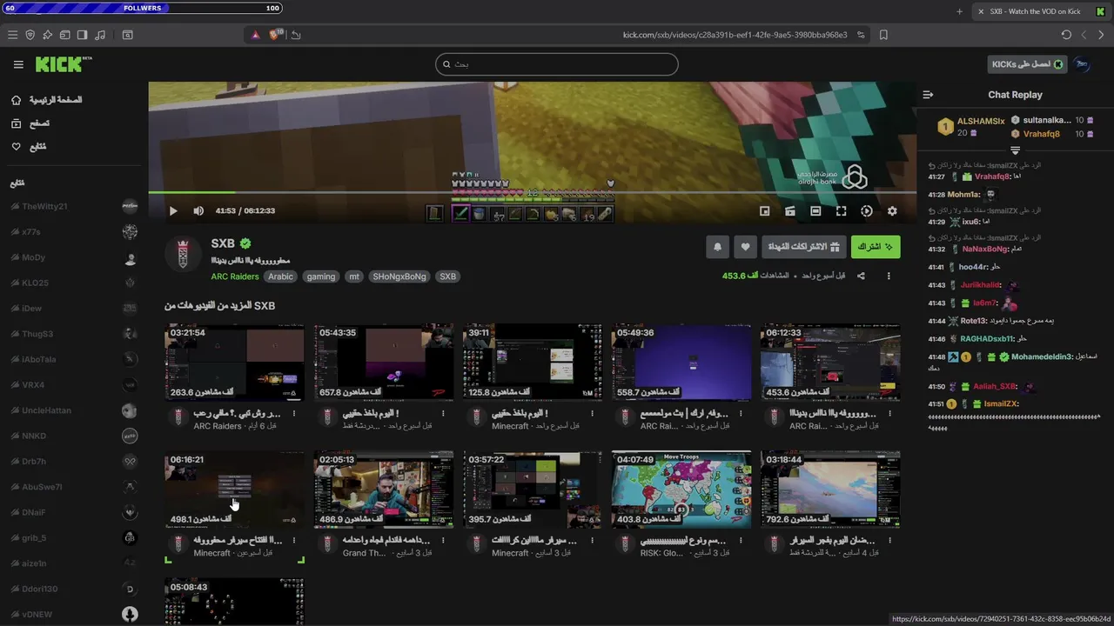Open the Kick hamburger sidebar menu

(x=18, y=64)
